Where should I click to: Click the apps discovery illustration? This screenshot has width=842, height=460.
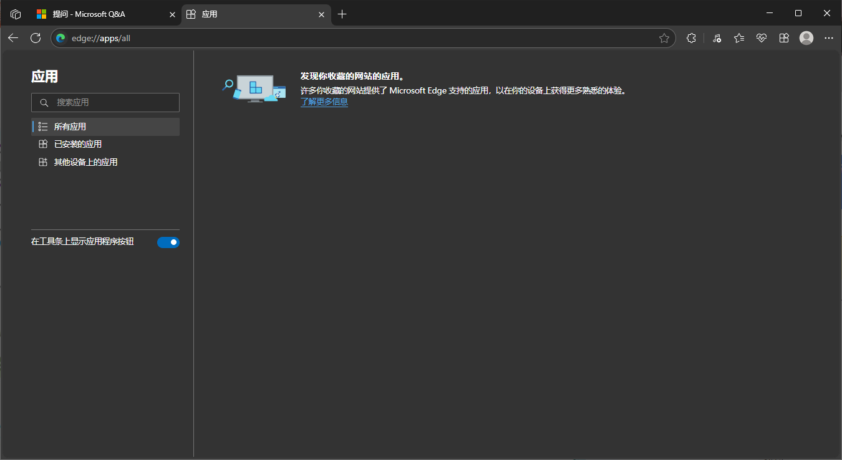click(254, 89)
